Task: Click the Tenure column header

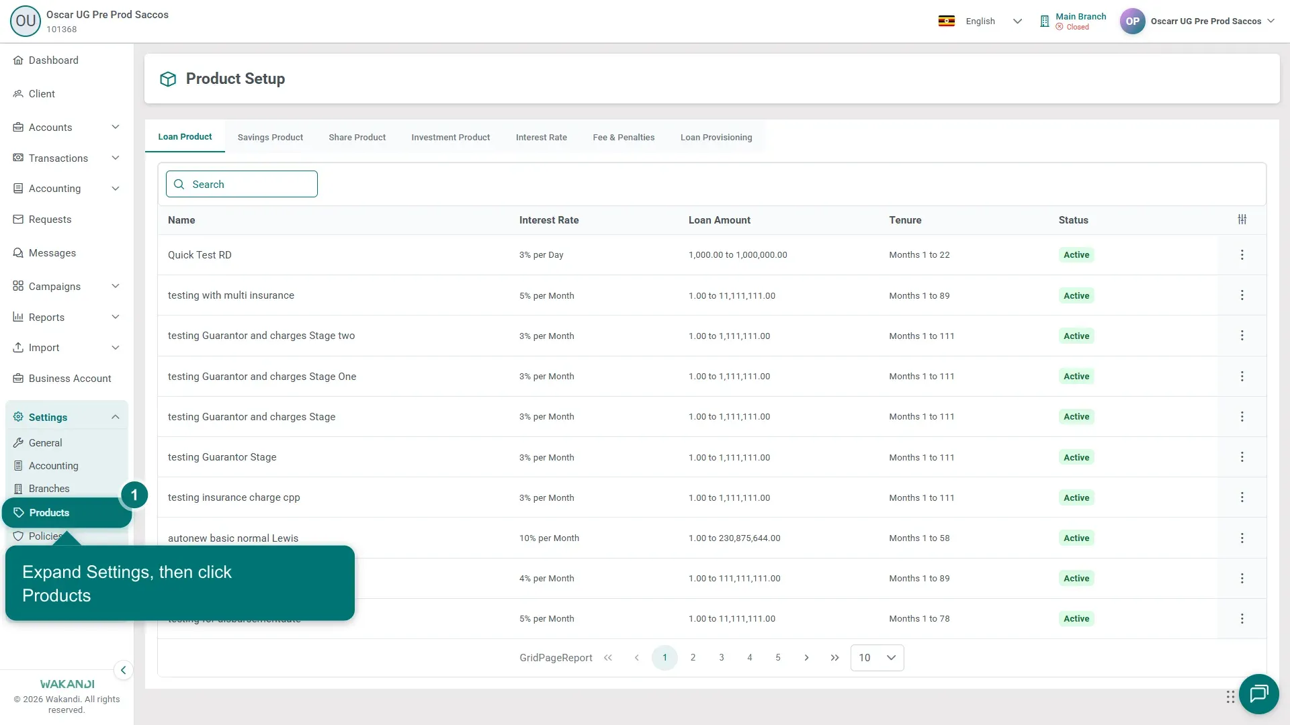Action: (x=905, y=220)
